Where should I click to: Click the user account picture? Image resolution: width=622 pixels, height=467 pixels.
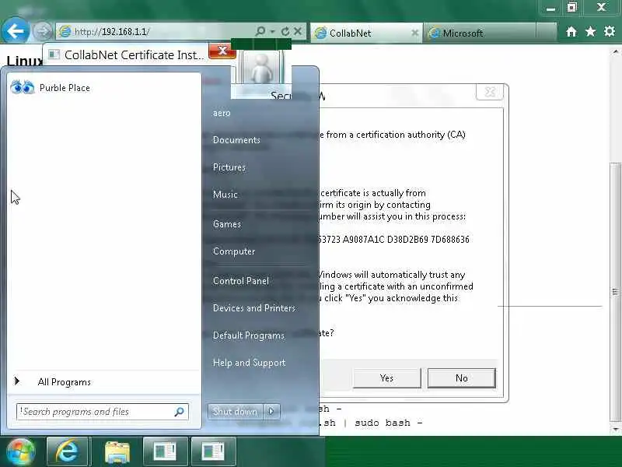[261, 69]
